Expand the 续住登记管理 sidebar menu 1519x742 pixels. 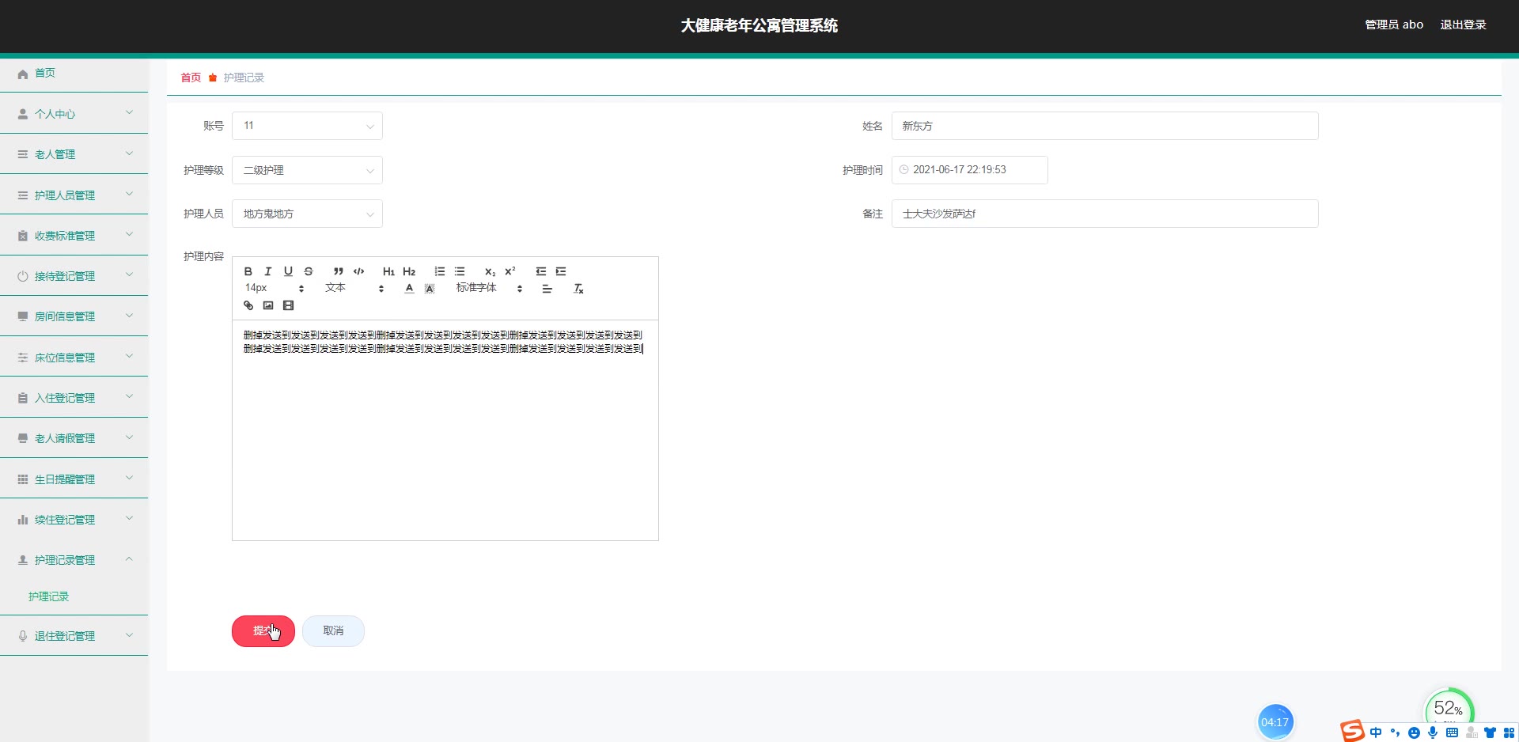pos(74,520)
